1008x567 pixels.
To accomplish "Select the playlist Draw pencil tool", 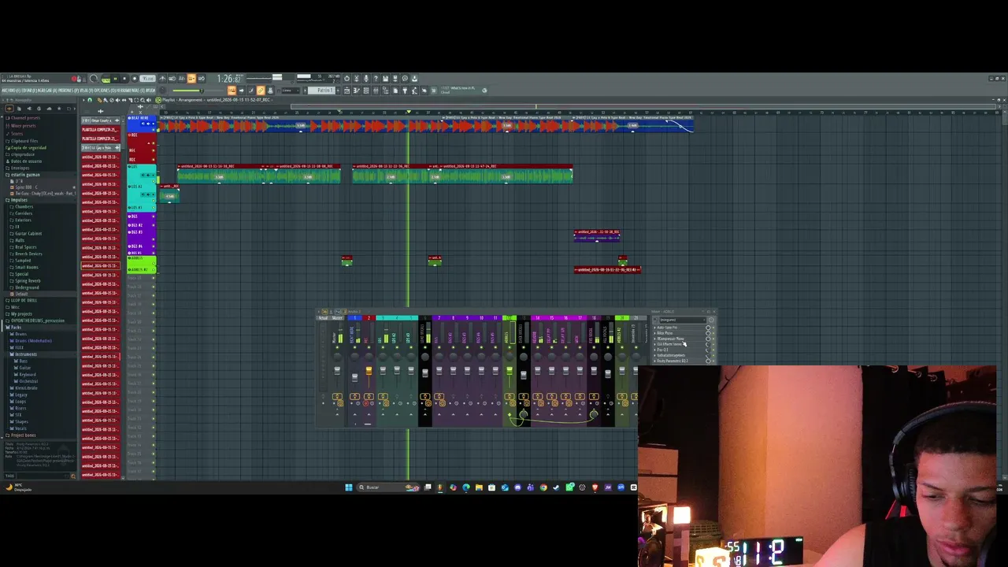I will coord(100,100).
